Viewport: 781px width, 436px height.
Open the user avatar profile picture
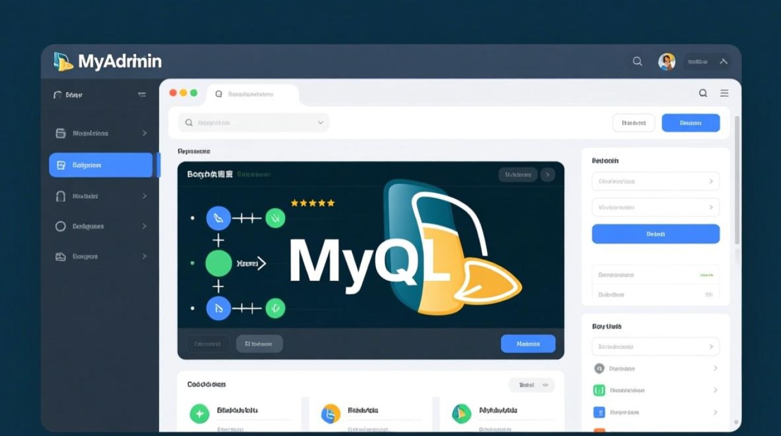click(x=667, y=62)
